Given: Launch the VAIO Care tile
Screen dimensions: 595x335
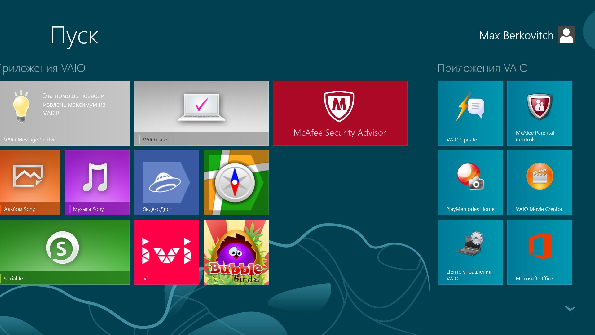Looking at the screenshot, I should (x=201, y=113).
